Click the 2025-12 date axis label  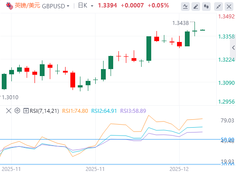[179, 169]
